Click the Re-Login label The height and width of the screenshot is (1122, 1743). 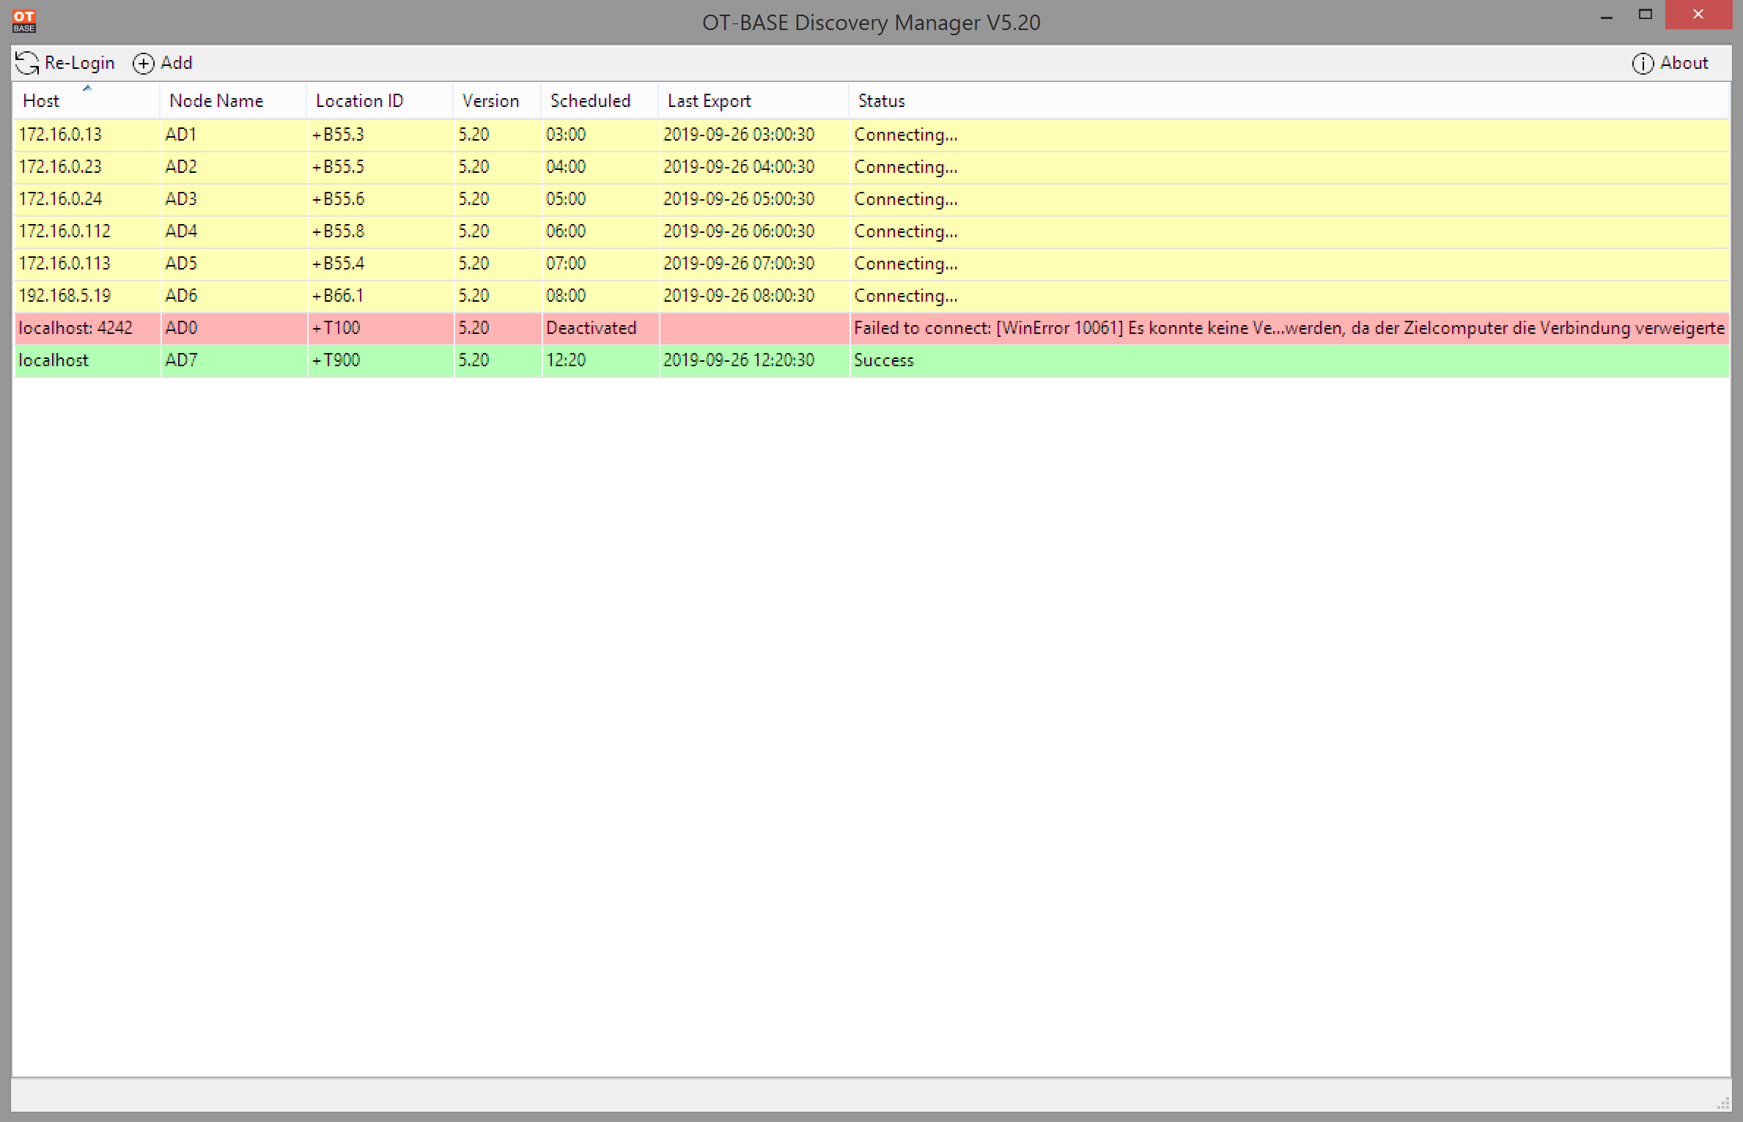point(79,63)
